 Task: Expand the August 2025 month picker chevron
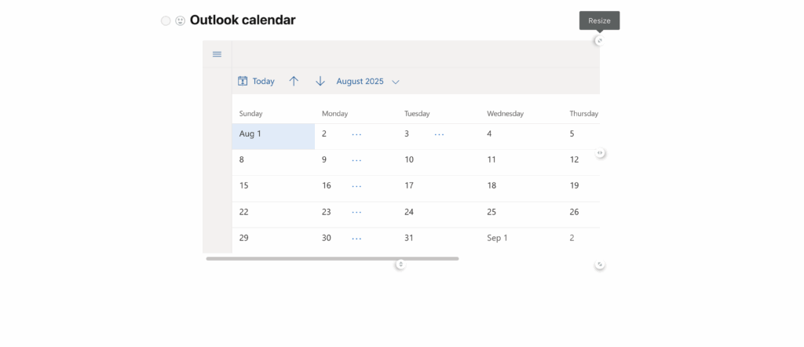coord(396,82)
